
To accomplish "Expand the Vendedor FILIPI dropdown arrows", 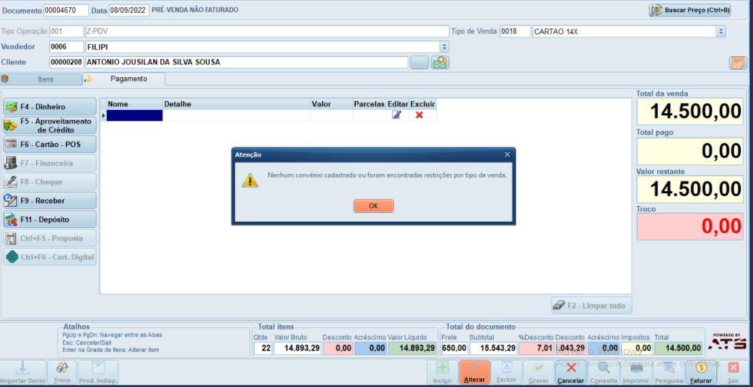I will click(444, 47).
